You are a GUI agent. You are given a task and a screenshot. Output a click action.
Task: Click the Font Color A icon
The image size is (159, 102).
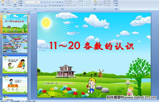click(x=45, y=6)
